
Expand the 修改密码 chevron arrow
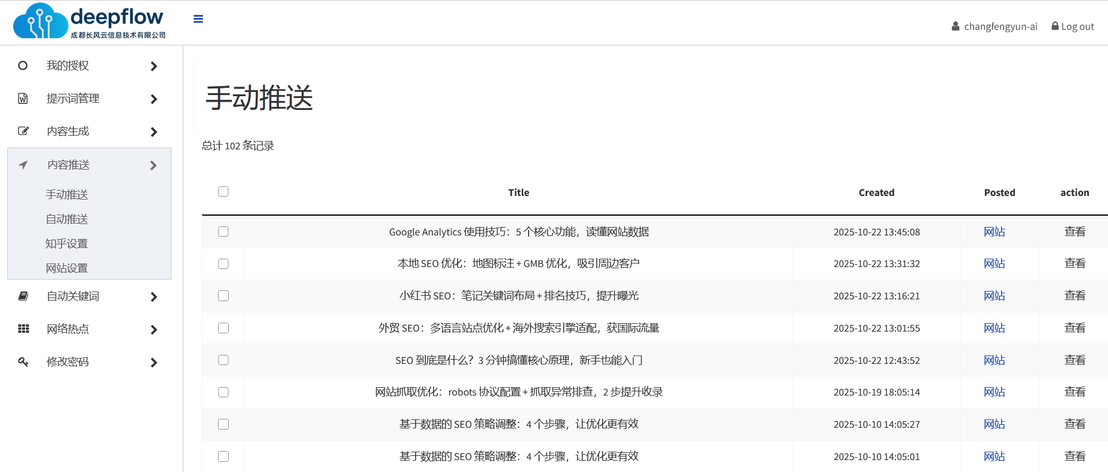click(154, 363)
